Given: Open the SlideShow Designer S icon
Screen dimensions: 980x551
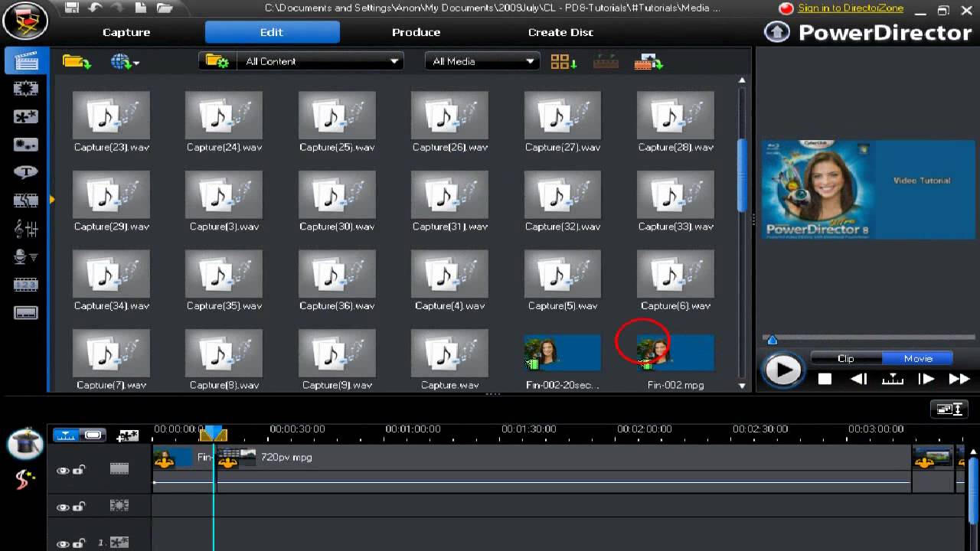Looking at the screenshot, I should click(x=24, y=480).
